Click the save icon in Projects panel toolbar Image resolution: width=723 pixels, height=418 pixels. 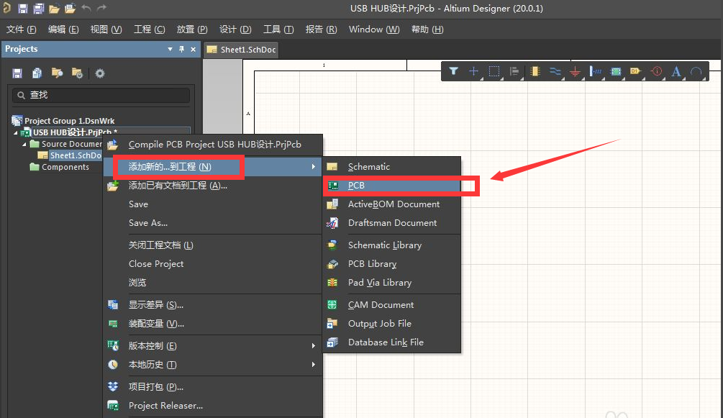coord(17,73)
